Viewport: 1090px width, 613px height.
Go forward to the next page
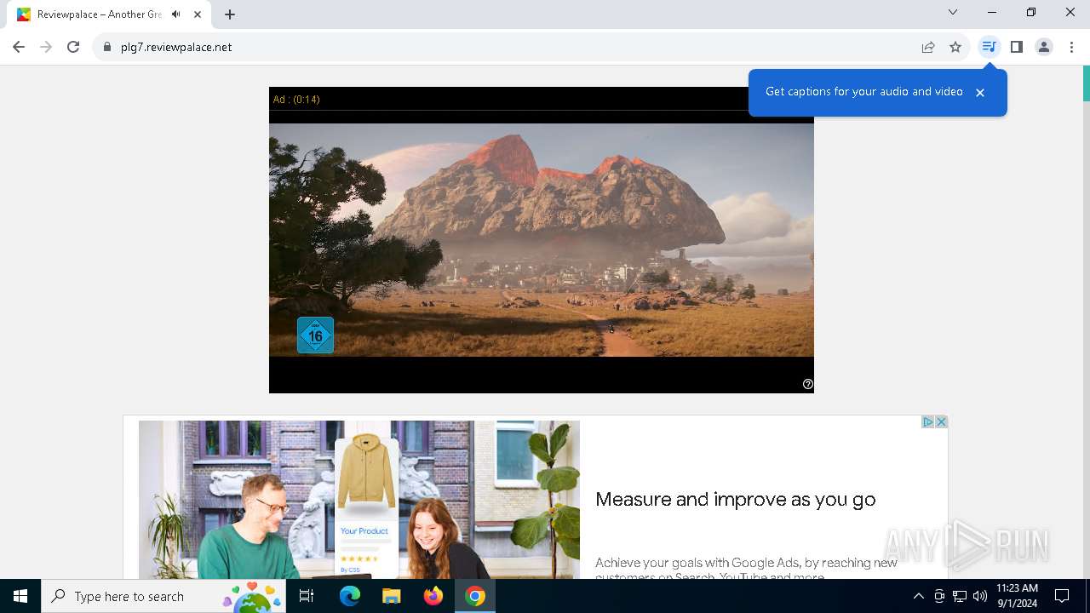coord(46,47)
